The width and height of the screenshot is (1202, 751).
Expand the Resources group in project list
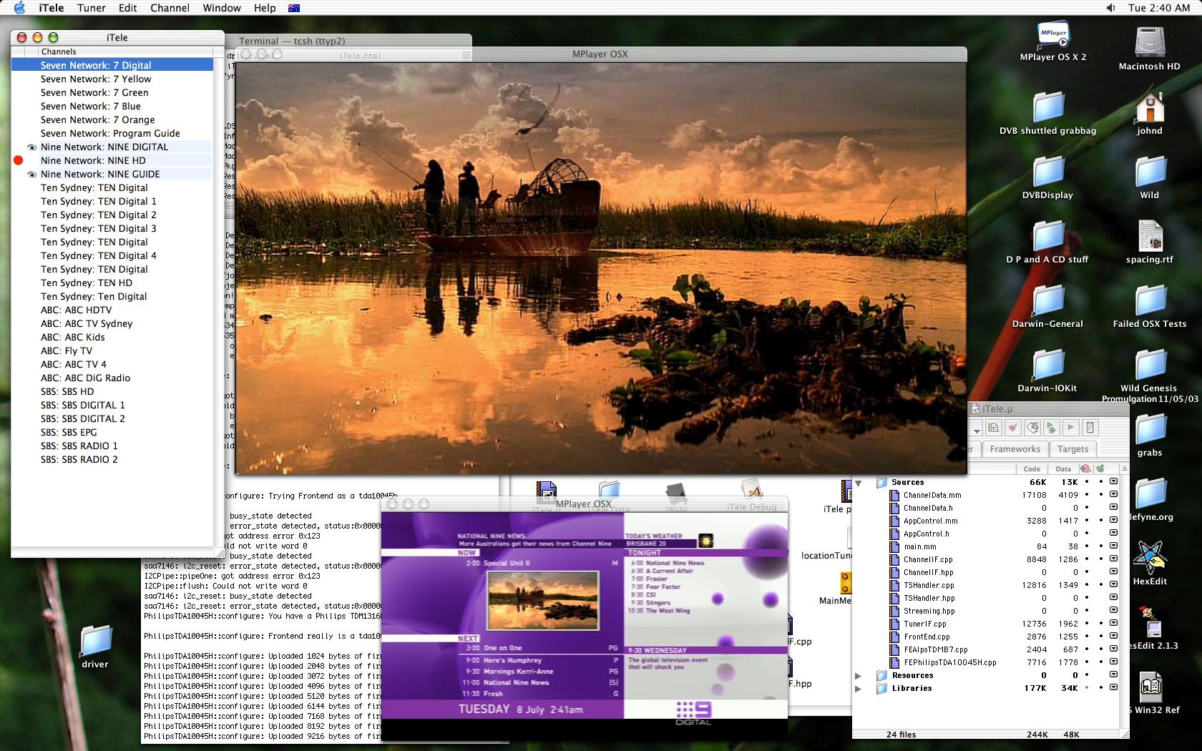[x=859, y=676]
